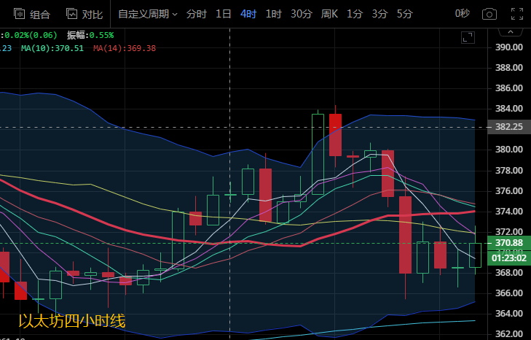
Task: Open the 自定义周期 custom period dropdown
Action: [147, 14]
